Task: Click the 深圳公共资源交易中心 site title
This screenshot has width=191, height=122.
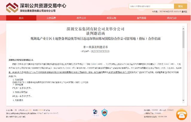Action: click(x=43, y=6)
